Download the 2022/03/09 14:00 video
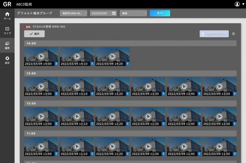 [56, 64]
